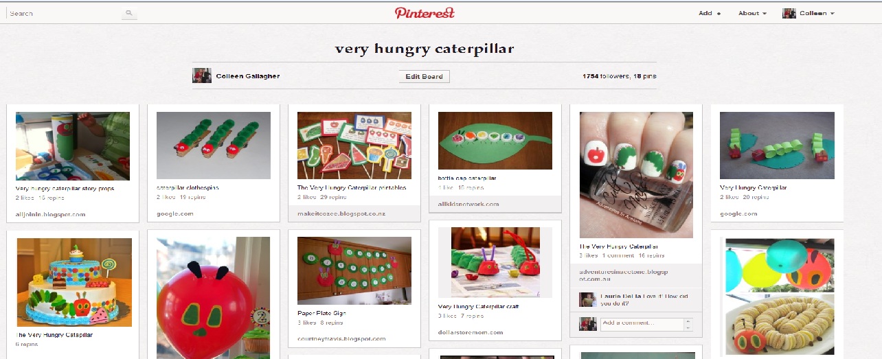Click the comment box scroll down arrow

(x=689, y=328)
